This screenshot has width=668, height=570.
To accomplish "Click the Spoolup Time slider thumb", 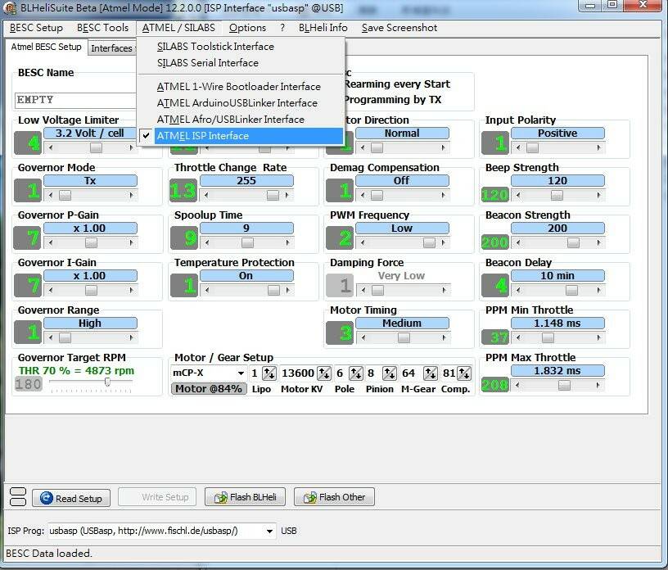I will (x=247, y=243).
